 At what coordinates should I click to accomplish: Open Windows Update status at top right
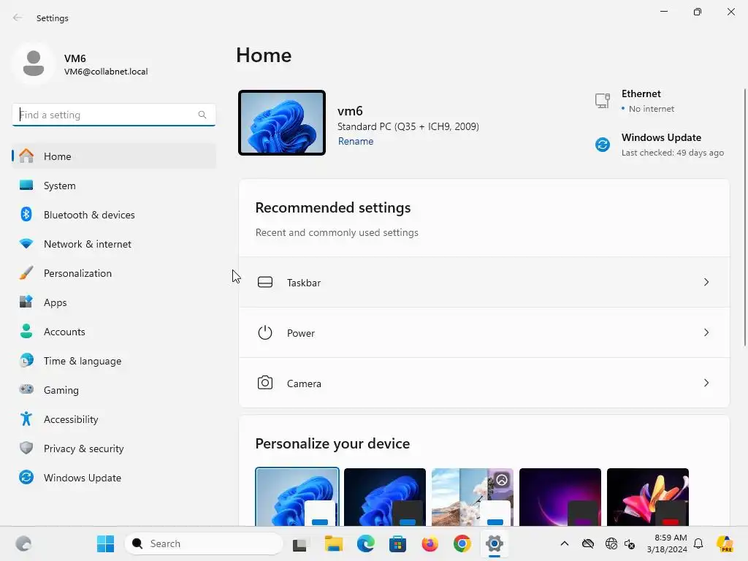[x=660, y=145]
